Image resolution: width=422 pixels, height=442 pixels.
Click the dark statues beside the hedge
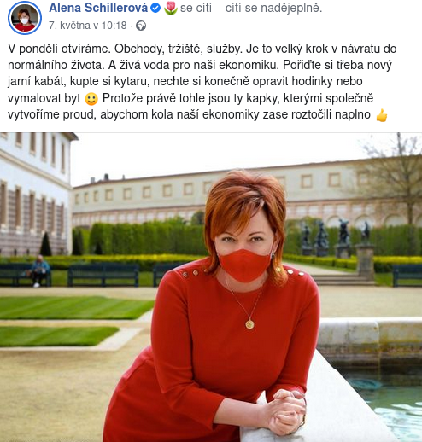coord(335,238)
